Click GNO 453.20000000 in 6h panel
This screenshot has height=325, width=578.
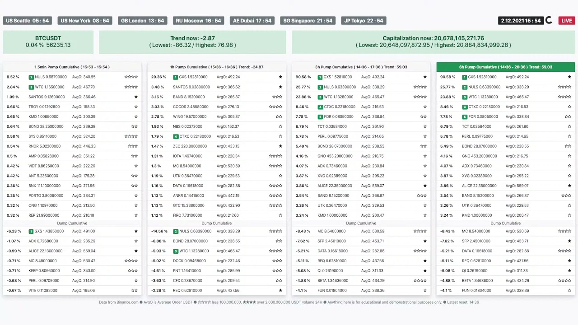[x=480, y=156]
